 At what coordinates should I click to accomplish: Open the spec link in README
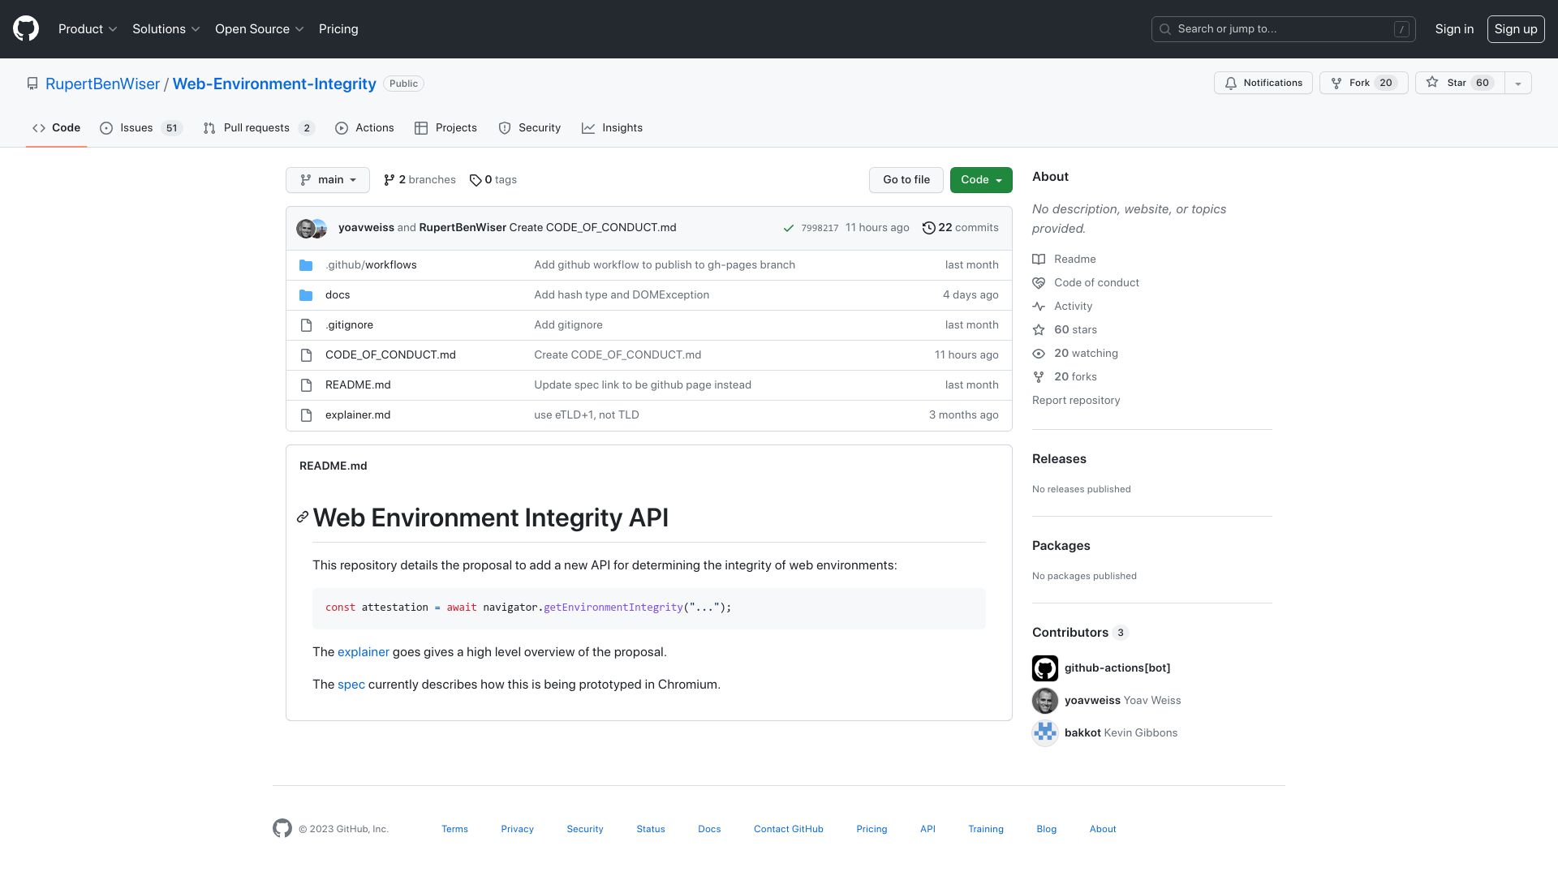tap(351, 685)
